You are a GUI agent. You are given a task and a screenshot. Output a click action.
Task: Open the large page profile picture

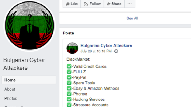[30, 26]
